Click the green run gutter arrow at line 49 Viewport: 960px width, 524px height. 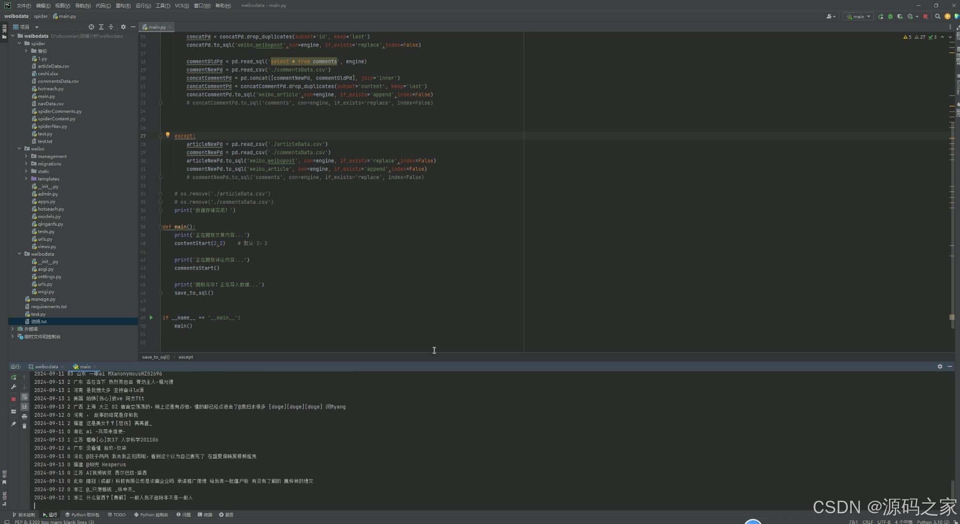(x=151, y=318)
